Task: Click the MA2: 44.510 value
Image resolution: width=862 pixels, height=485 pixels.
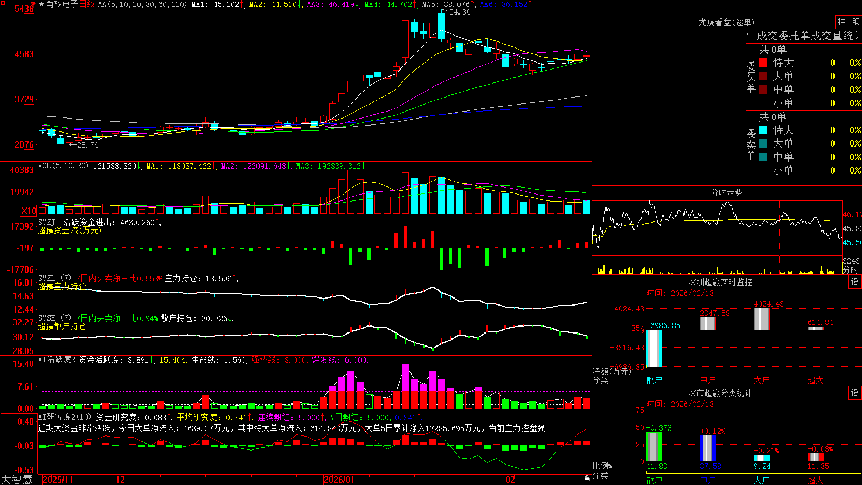Action: (275, 4)
